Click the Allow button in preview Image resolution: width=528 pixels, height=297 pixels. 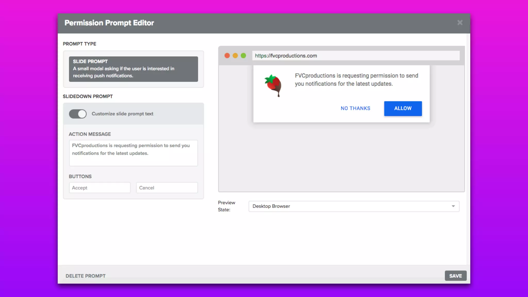pyautogui.click(x=403, y=109)
